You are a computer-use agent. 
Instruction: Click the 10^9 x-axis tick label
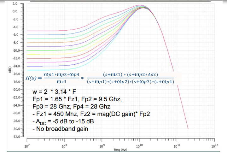click(102, 146)
